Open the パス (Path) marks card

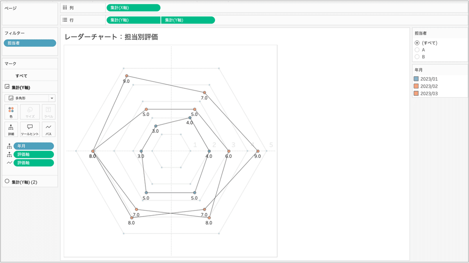click(48, 129)
